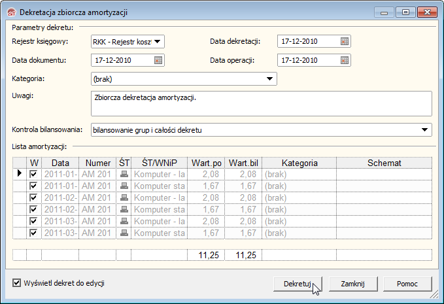The width and height of the screenshot is (444, 304).
Task: Open help with Pomoc button
Action: click(407, 284)
